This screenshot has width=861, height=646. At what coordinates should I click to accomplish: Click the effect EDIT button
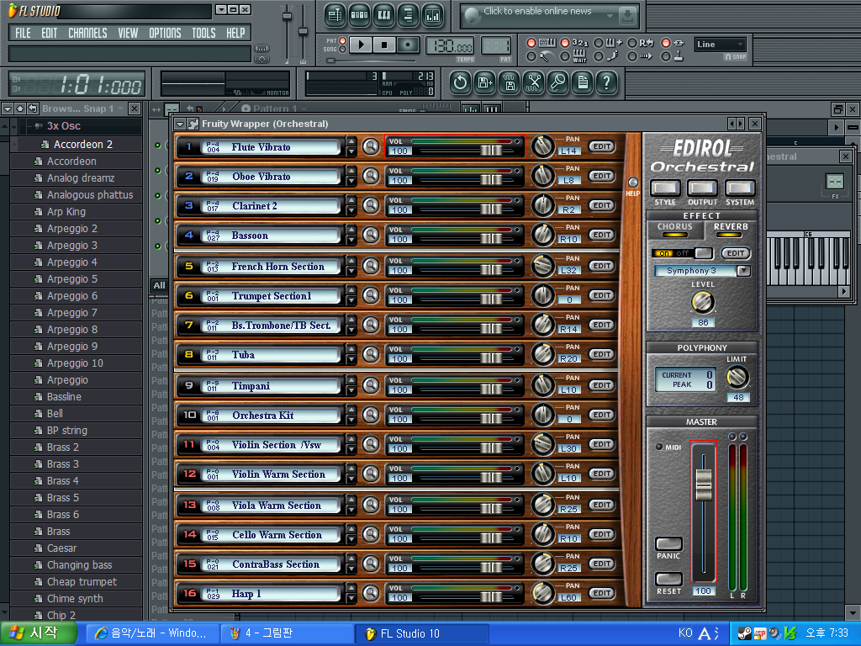coord(735,253)
